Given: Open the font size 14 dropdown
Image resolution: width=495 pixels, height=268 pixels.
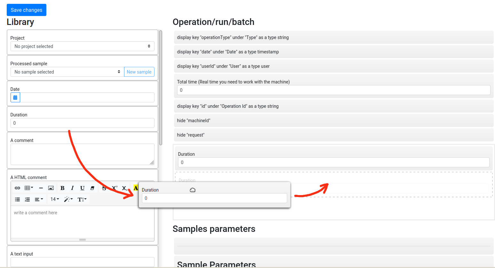Looking at the screenshot, I should pos(55,199).
